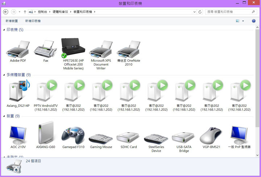Select the HP OfficeJet 200 Mobile printer
The width and height of the screenshot is (261, 177).
pos(73,48)
